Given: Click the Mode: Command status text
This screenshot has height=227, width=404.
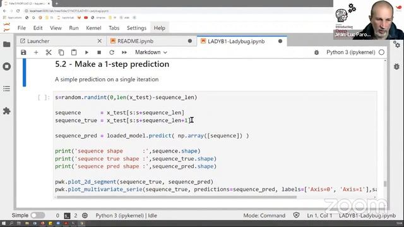Looking at the screenshot, I should tap(264, 216).
